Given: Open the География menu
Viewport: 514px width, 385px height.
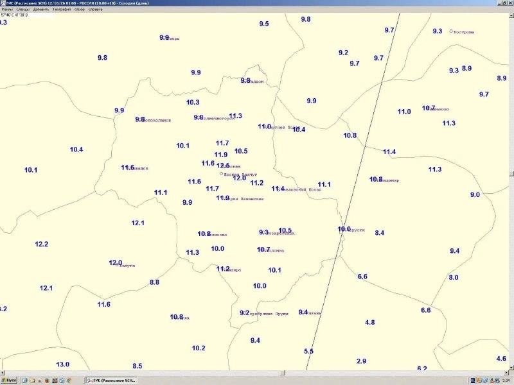Looking at the screenshot, I should click(62, 10).
